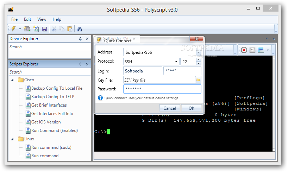
Task: Click the Cut scissors icon
Action: coord(54,29)
